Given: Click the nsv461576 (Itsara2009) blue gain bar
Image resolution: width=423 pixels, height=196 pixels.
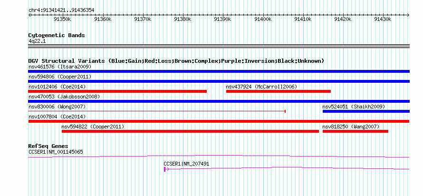Looking at the screenshot, I should (219, 71).
